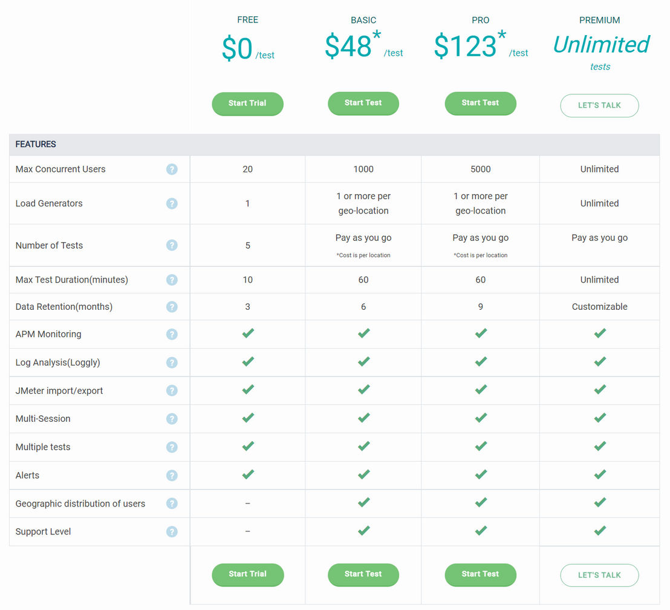
Task: Click the Max Concurrent Users label
Action: coord(60,169)
